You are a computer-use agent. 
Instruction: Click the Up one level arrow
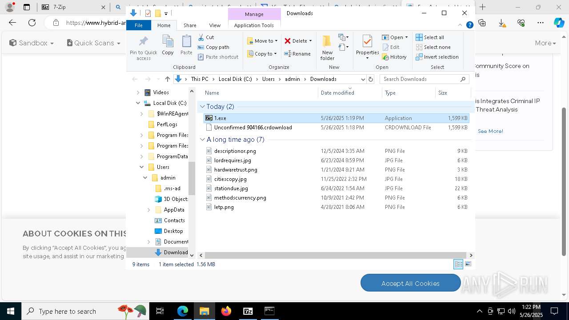167,79
